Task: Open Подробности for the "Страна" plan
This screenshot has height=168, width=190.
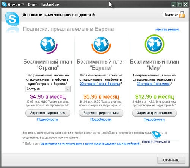Action: [47, 120]
